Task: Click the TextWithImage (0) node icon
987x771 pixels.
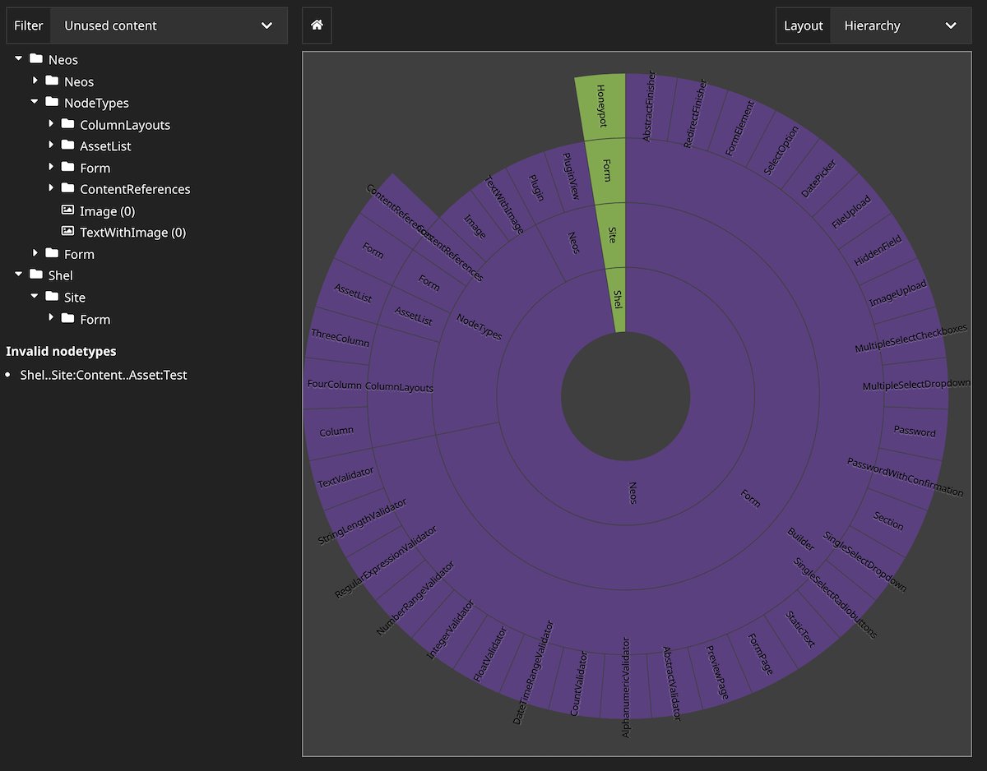Action: 67,232
